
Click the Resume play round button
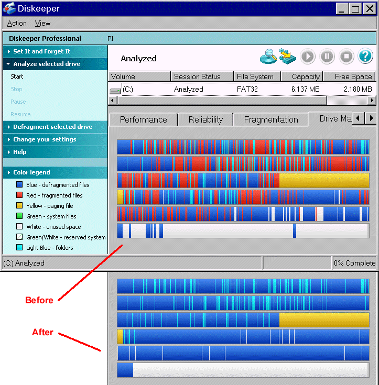coord(308,57)
